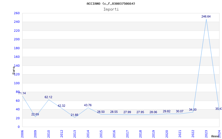Click the 100 y-axis tick label
The height and width of the screenshot is (139, 222).
click(17, 83)
